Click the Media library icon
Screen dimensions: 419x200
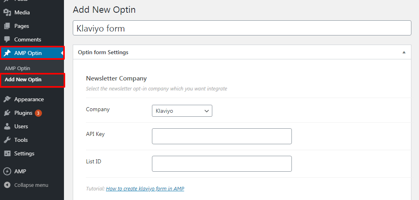coord(7,12)
